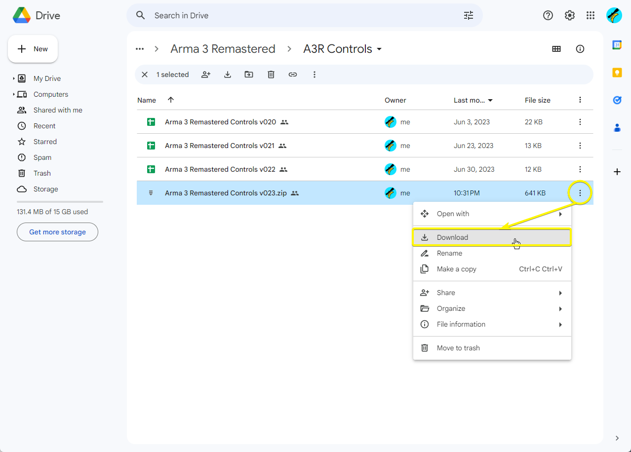
Task: Open column header more sort options
Action: [580, 100]
